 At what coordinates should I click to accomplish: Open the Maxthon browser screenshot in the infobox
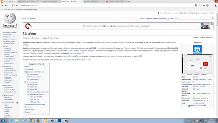pos(197,64)
